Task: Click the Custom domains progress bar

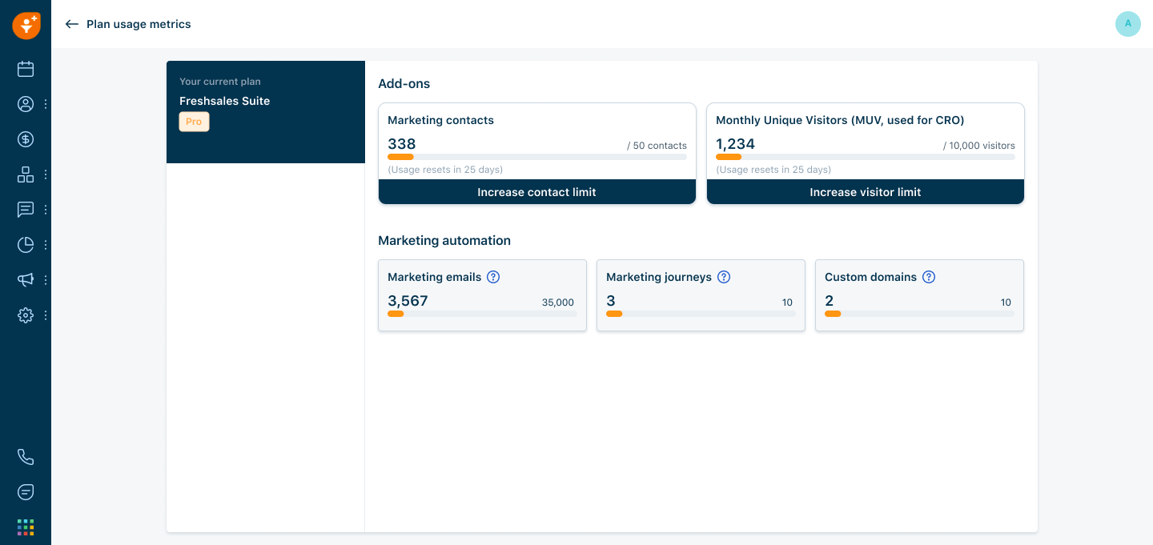Action: [919, 314]
